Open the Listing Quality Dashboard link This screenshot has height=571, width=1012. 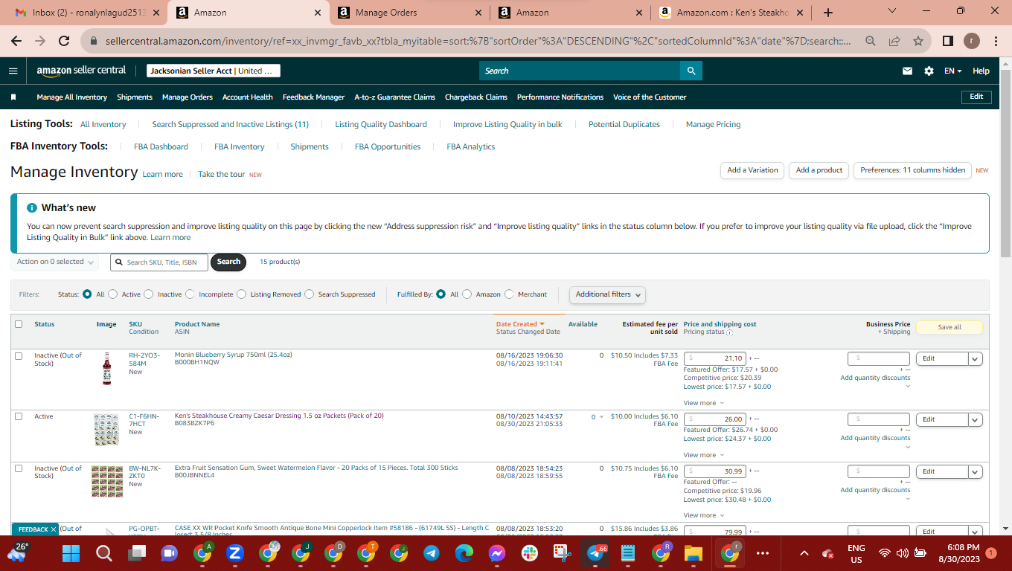[x=381, y=125]
